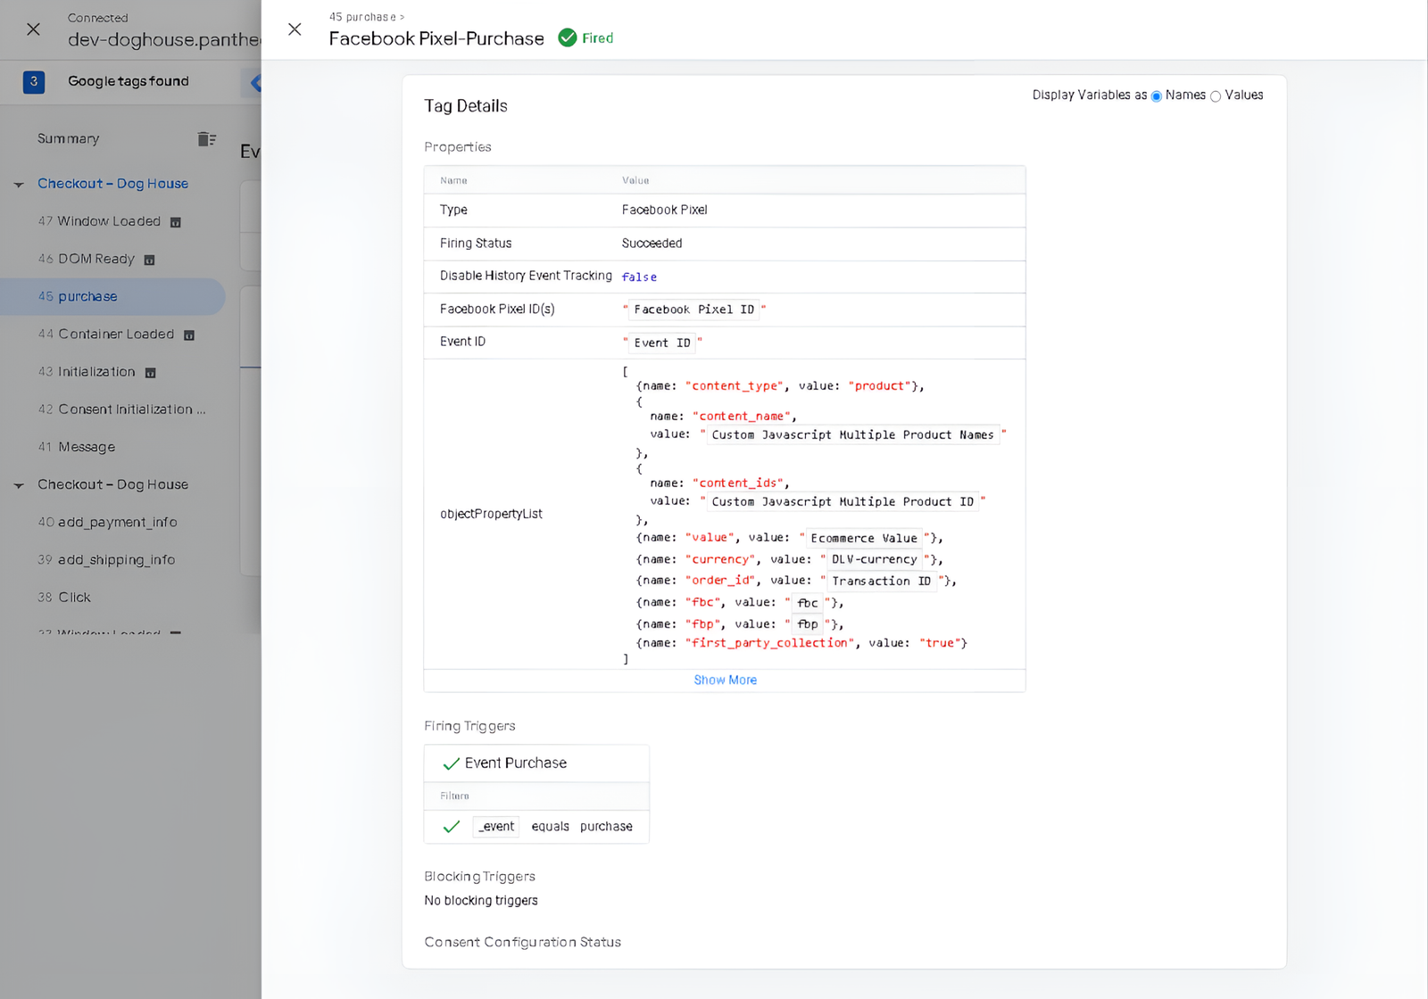
Task: Select Values for Display Variables
Action: tap(1216, 96)
